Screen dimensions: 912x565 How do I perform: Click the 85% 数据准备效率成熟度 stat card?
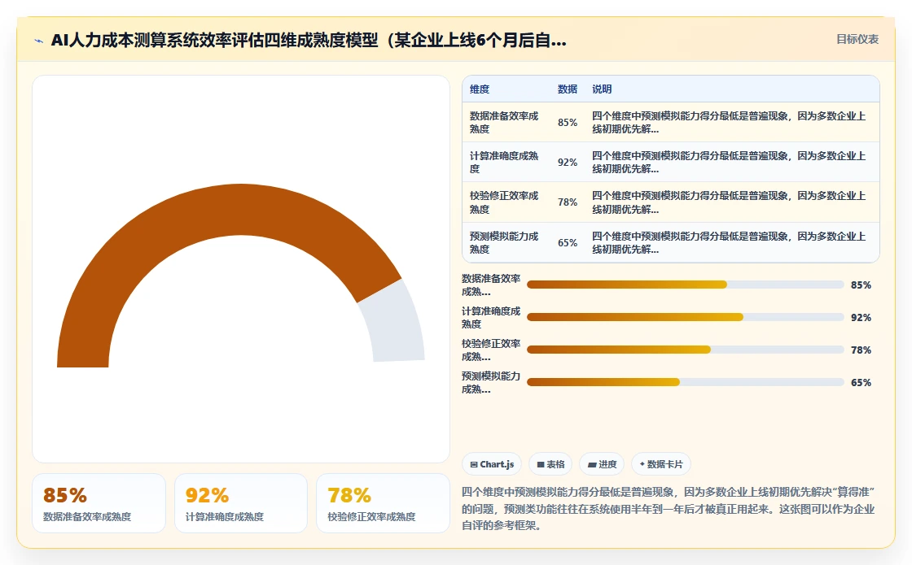pyautogui.click(x=99, y=503)
